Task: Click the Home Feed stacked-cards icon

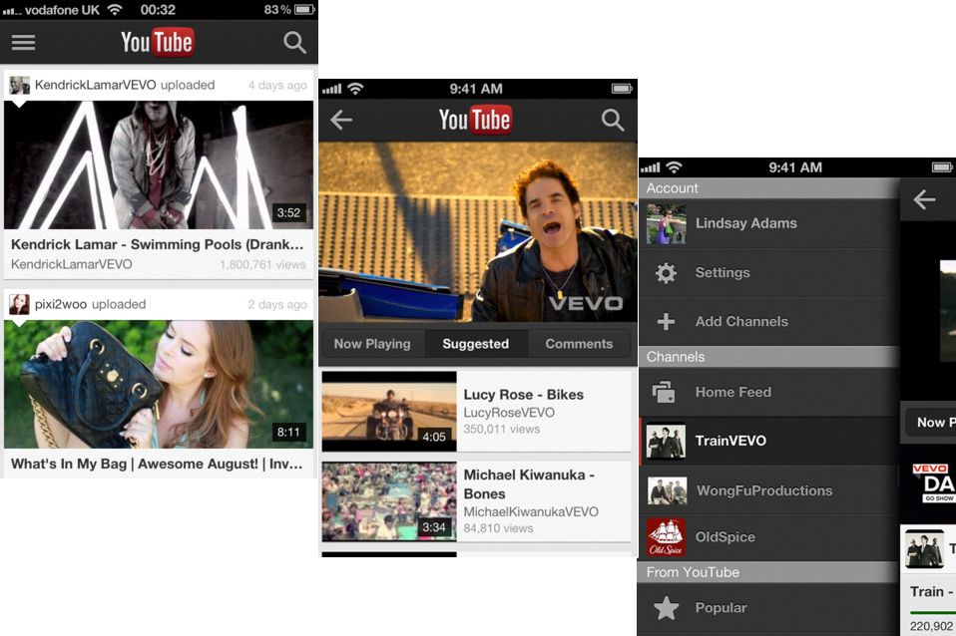Action: 664,393
